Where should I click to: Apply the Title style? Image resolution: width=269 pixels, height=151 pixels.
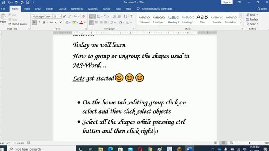tap(202, 19)
